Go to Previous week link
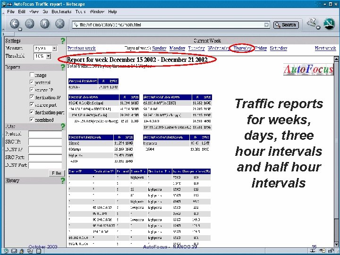The image size is (340, 255). coord(82,48)
